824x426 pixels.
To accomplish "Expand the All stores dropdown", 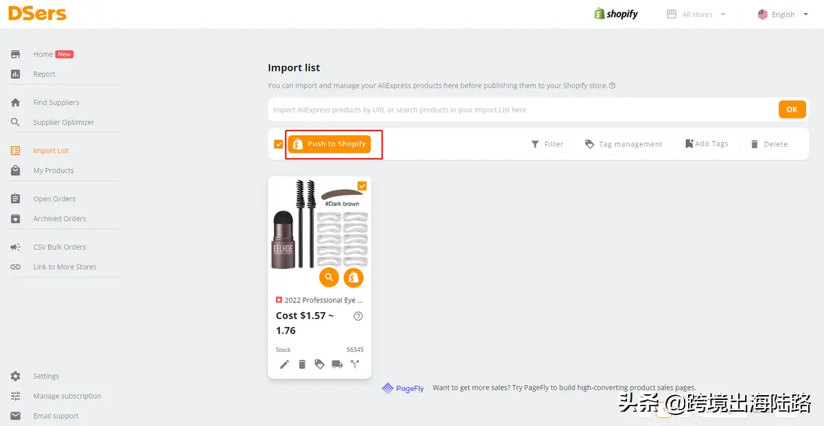I will pos(697,14).
